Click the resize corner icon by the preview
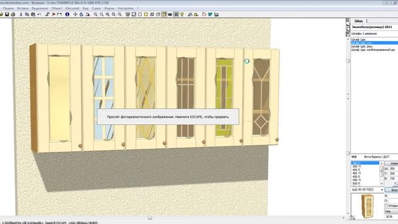Viewport: 398px width, 224px height. [353, 217]
